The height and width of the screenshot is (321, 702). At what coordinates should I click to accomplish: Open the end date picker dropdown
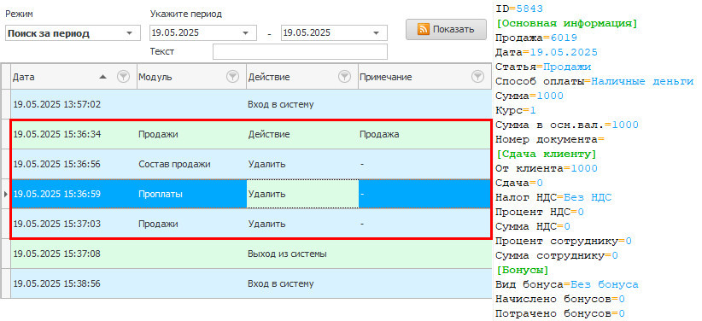pos(377,33)
